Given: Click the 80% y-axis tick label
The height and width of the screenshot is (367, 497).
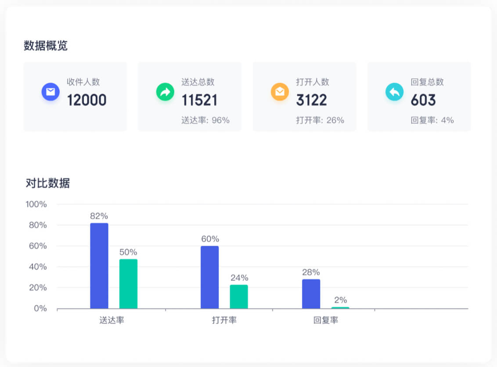Looking at the screenshot, I should coord(38,225).
